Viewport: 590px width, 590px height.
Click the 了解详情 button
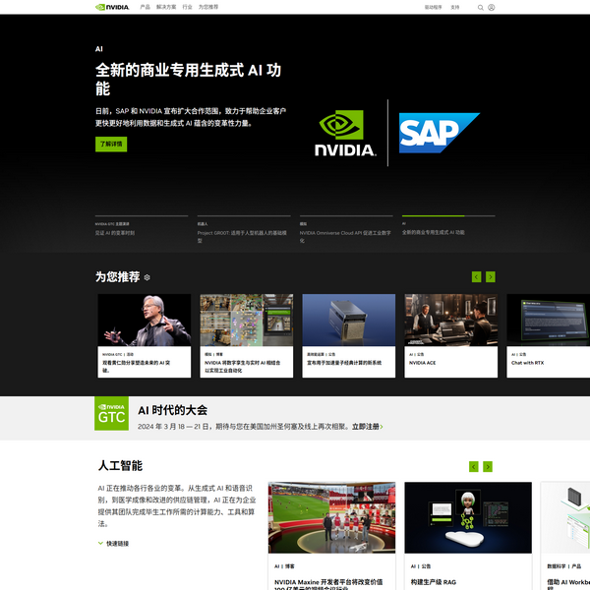(x=111, y=145)
